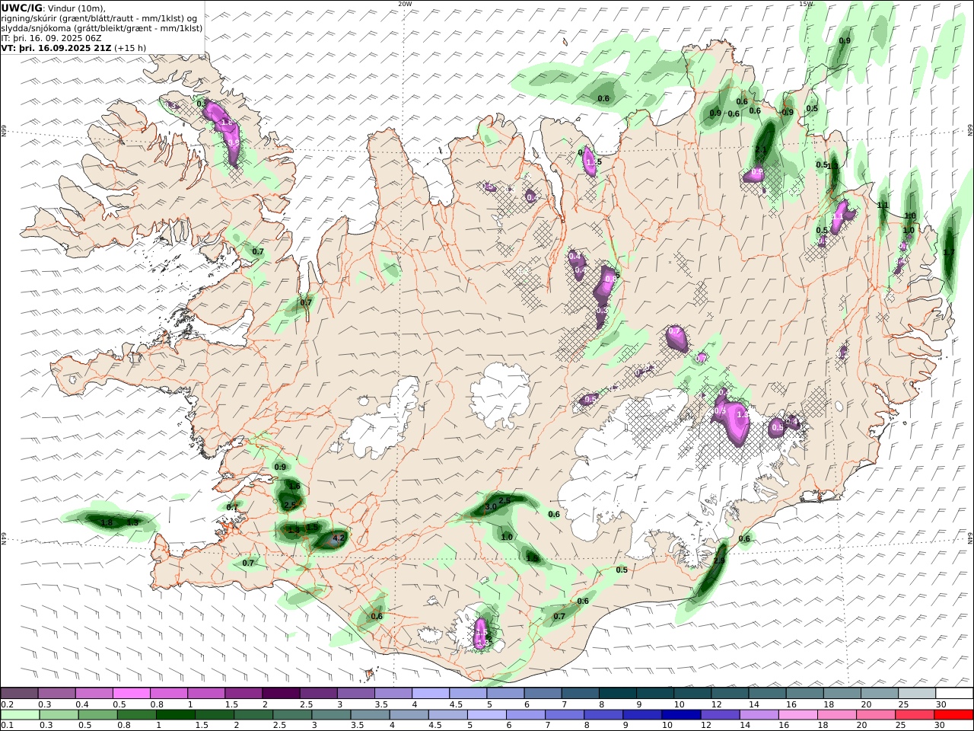Click the light pink 16 swatch in the rain scale

(798, 715)
